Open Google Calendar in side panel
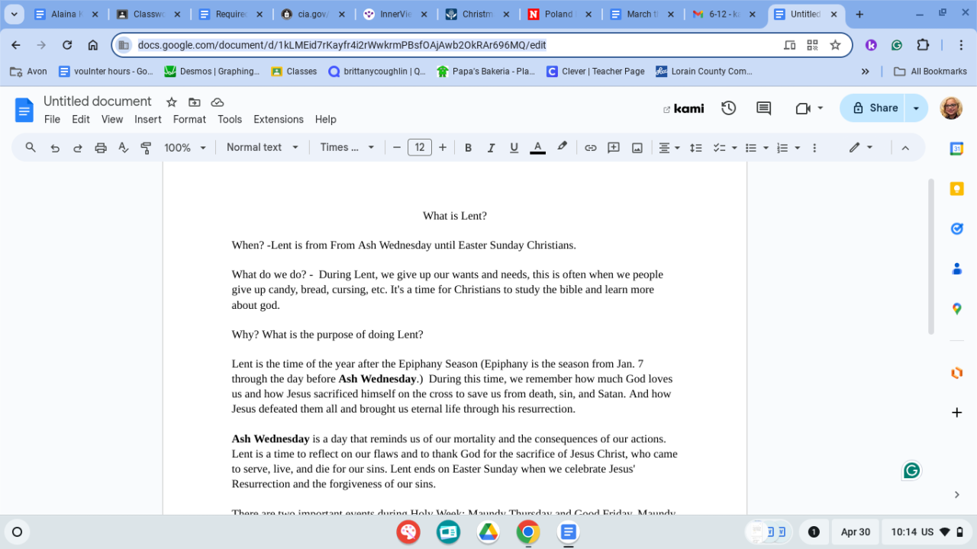 click(956, 149)
